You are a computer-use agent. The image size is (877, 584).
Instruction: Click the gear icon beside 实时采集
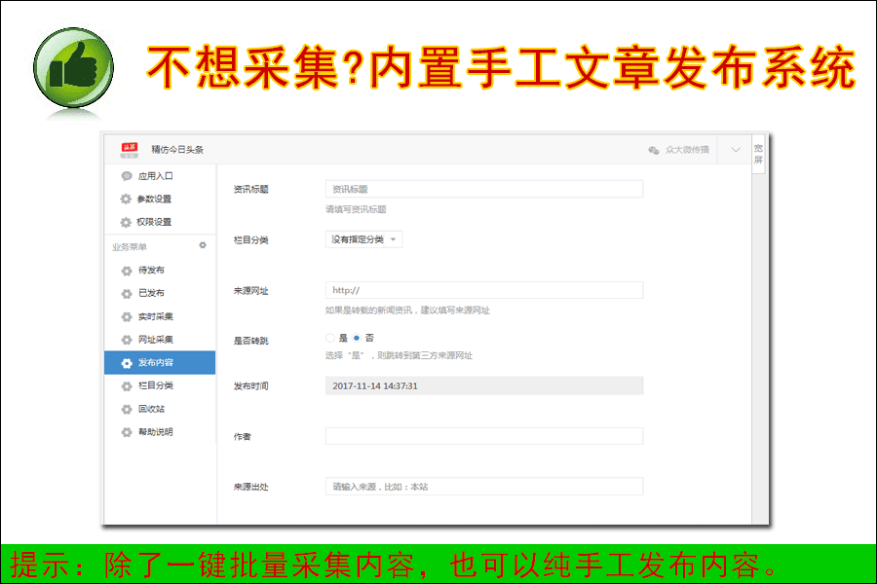point(127,317)
